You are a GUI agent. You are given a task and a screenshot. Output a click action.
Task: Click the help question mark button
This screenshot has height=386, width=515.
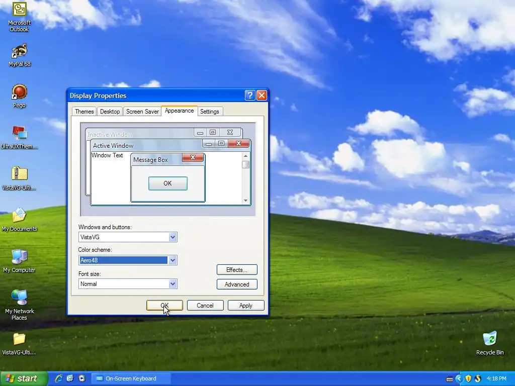click(250, 95)
